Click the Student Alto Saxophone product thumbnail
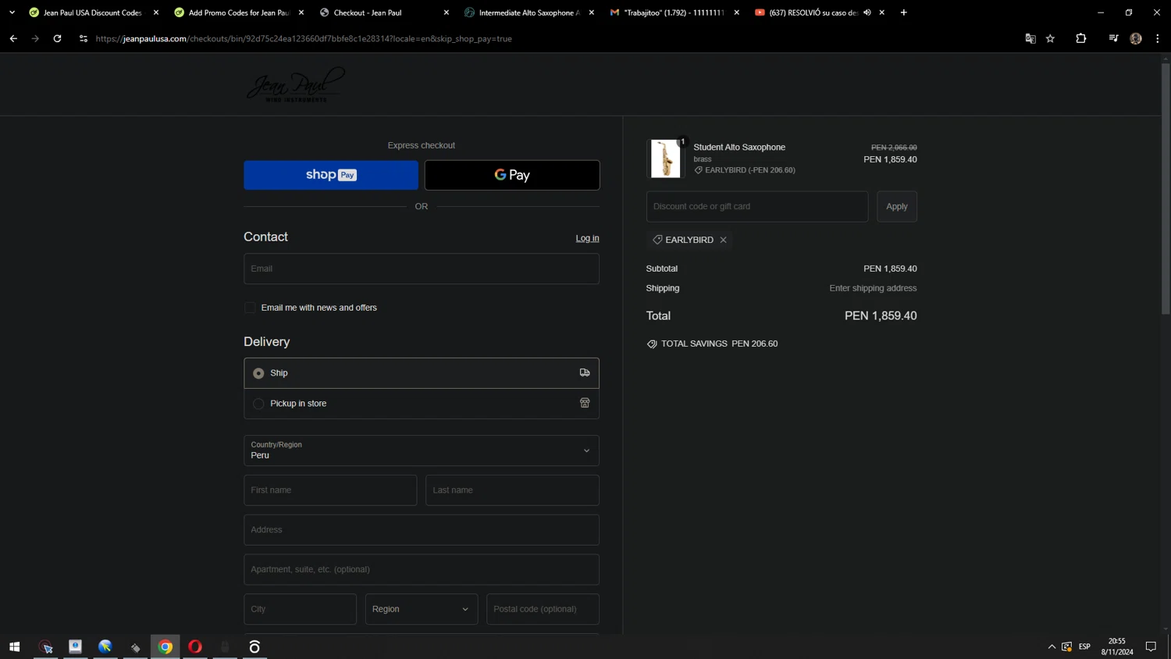The image size is (1171, 659). 666,159
